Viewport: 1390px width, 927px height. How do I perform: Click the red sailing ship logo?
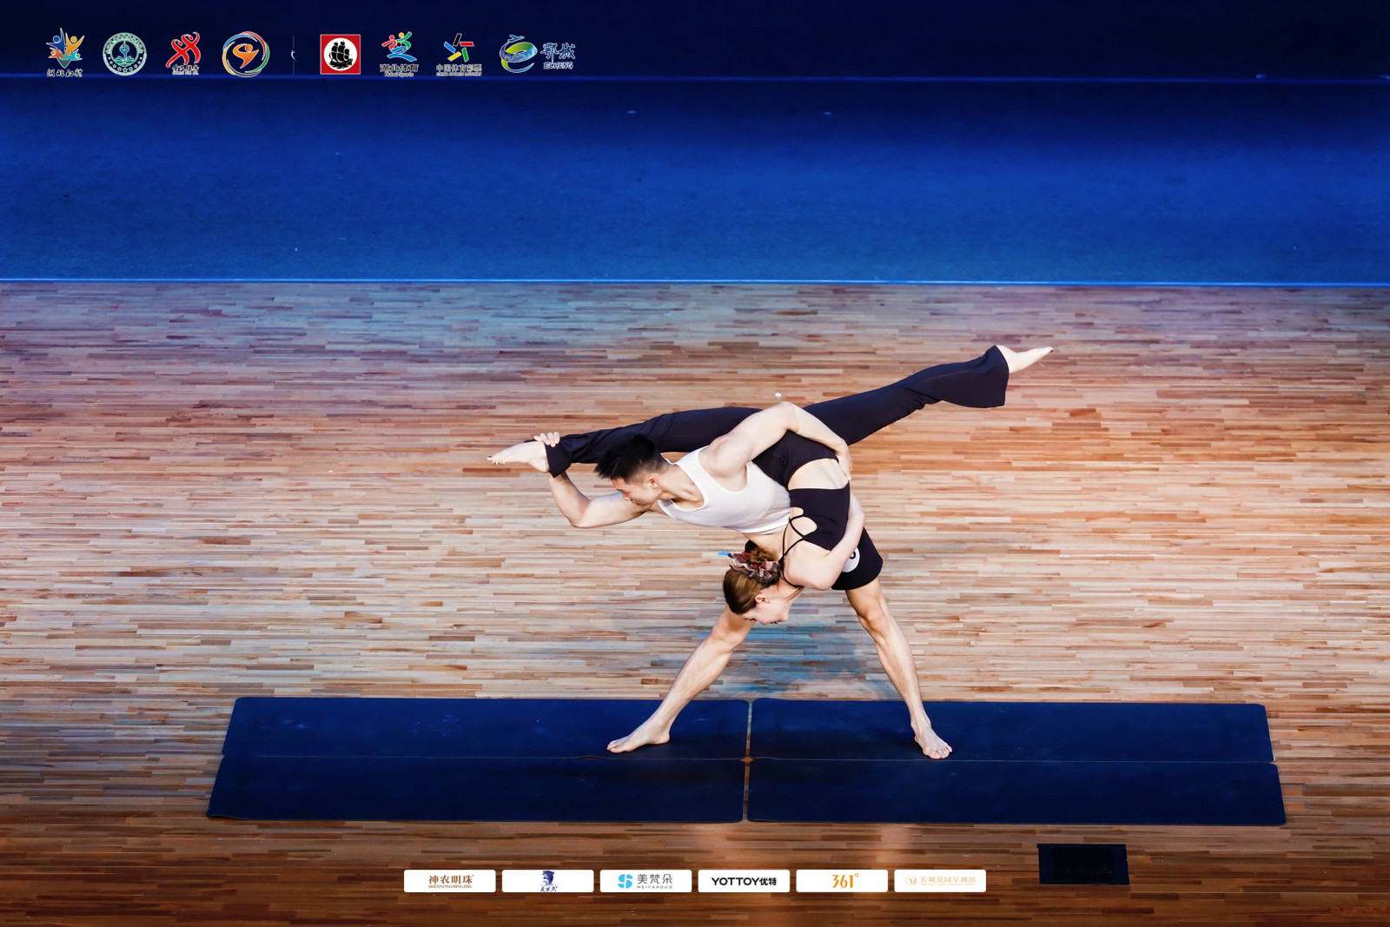[x=340, y=55]
